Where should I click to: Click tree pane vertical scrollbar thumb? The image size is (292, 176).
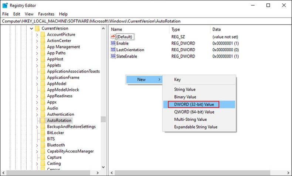pos(103,119)
